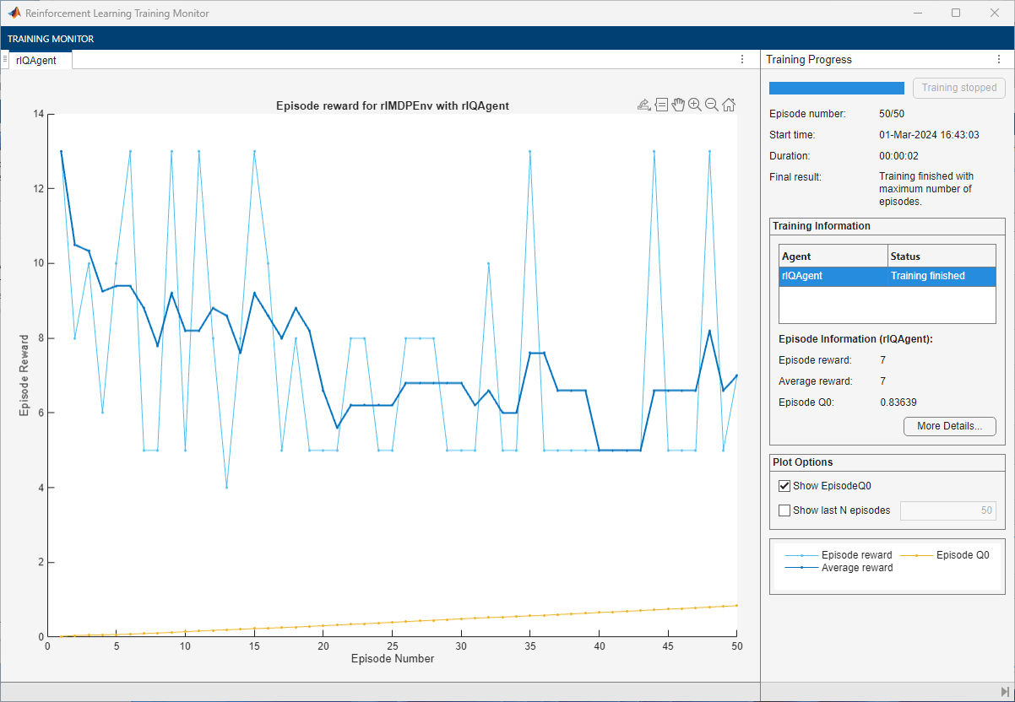
Task: Click the plot title Episode reward for rlMDPEnv
Action: click(393, 105)
